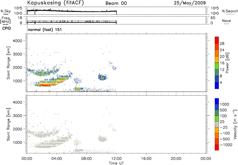Image resolution: width=238 pixels, height=165 pixels.
Task: Click the 24 label on power colorbar
Action: click(222, 50)
